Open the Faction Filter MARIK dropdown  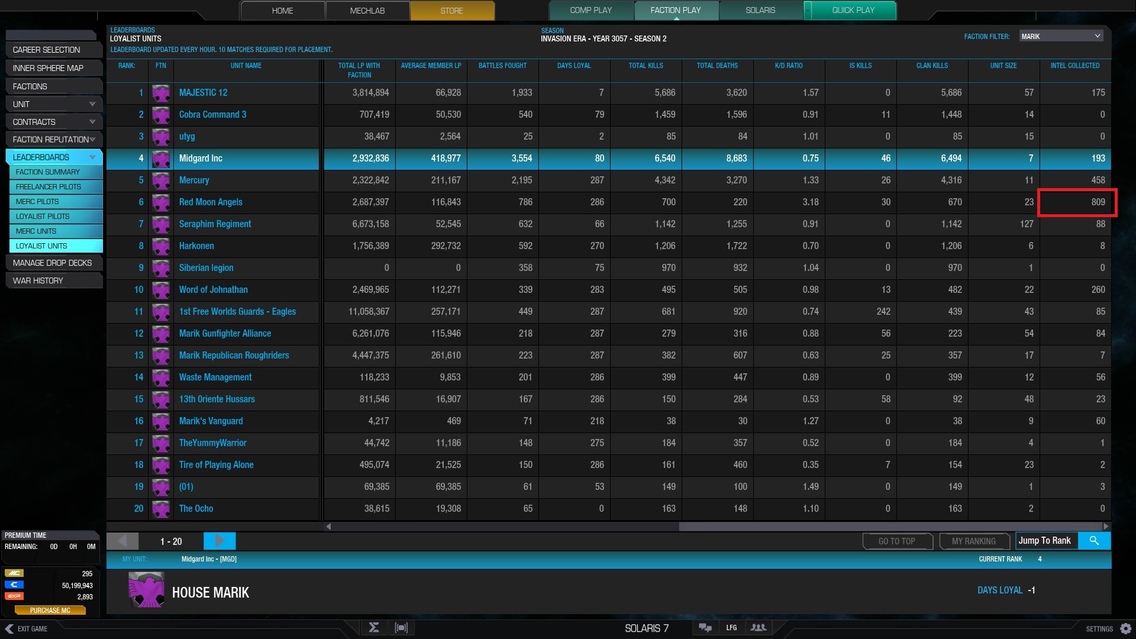tap(1061, 37)
